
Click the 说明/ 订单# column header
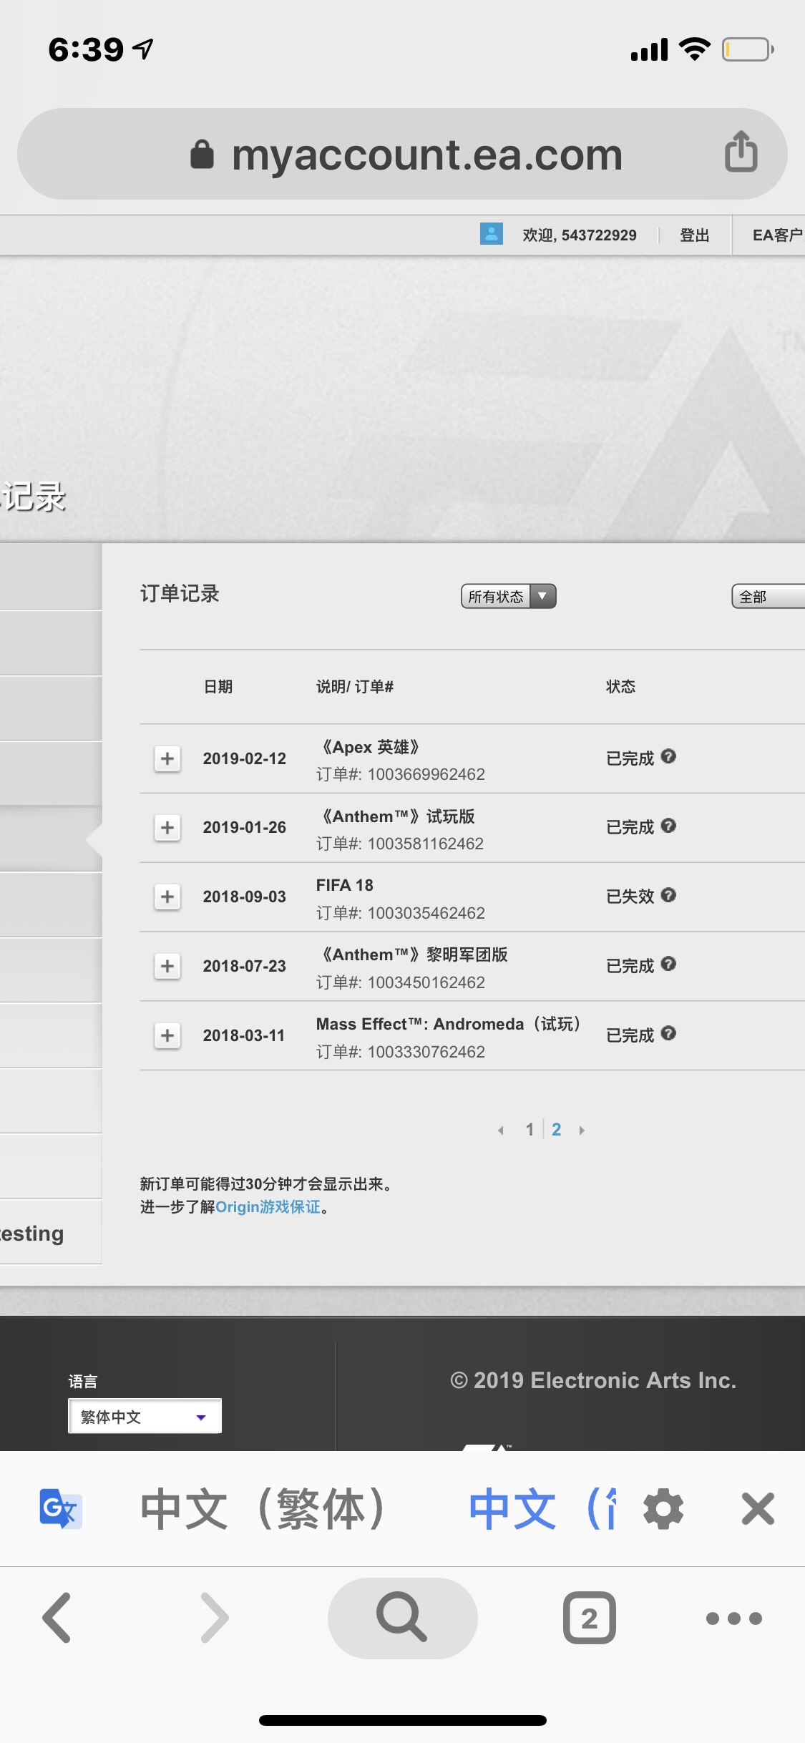pyautogui.click(x=355, y=687)
